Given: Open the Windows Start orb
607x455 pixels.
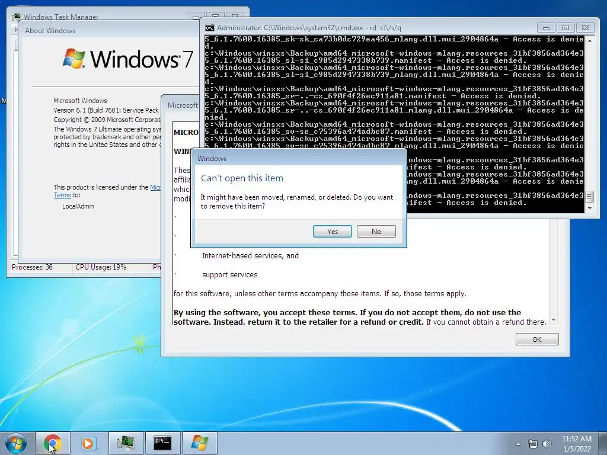Looking at the screenshot, I should click(15, 443).
